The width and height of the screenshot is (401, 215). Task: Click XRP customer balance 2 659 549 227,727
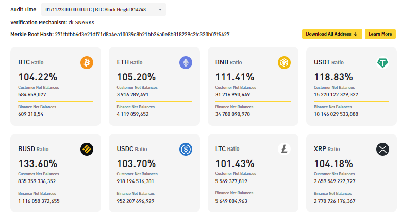[335, 181]
